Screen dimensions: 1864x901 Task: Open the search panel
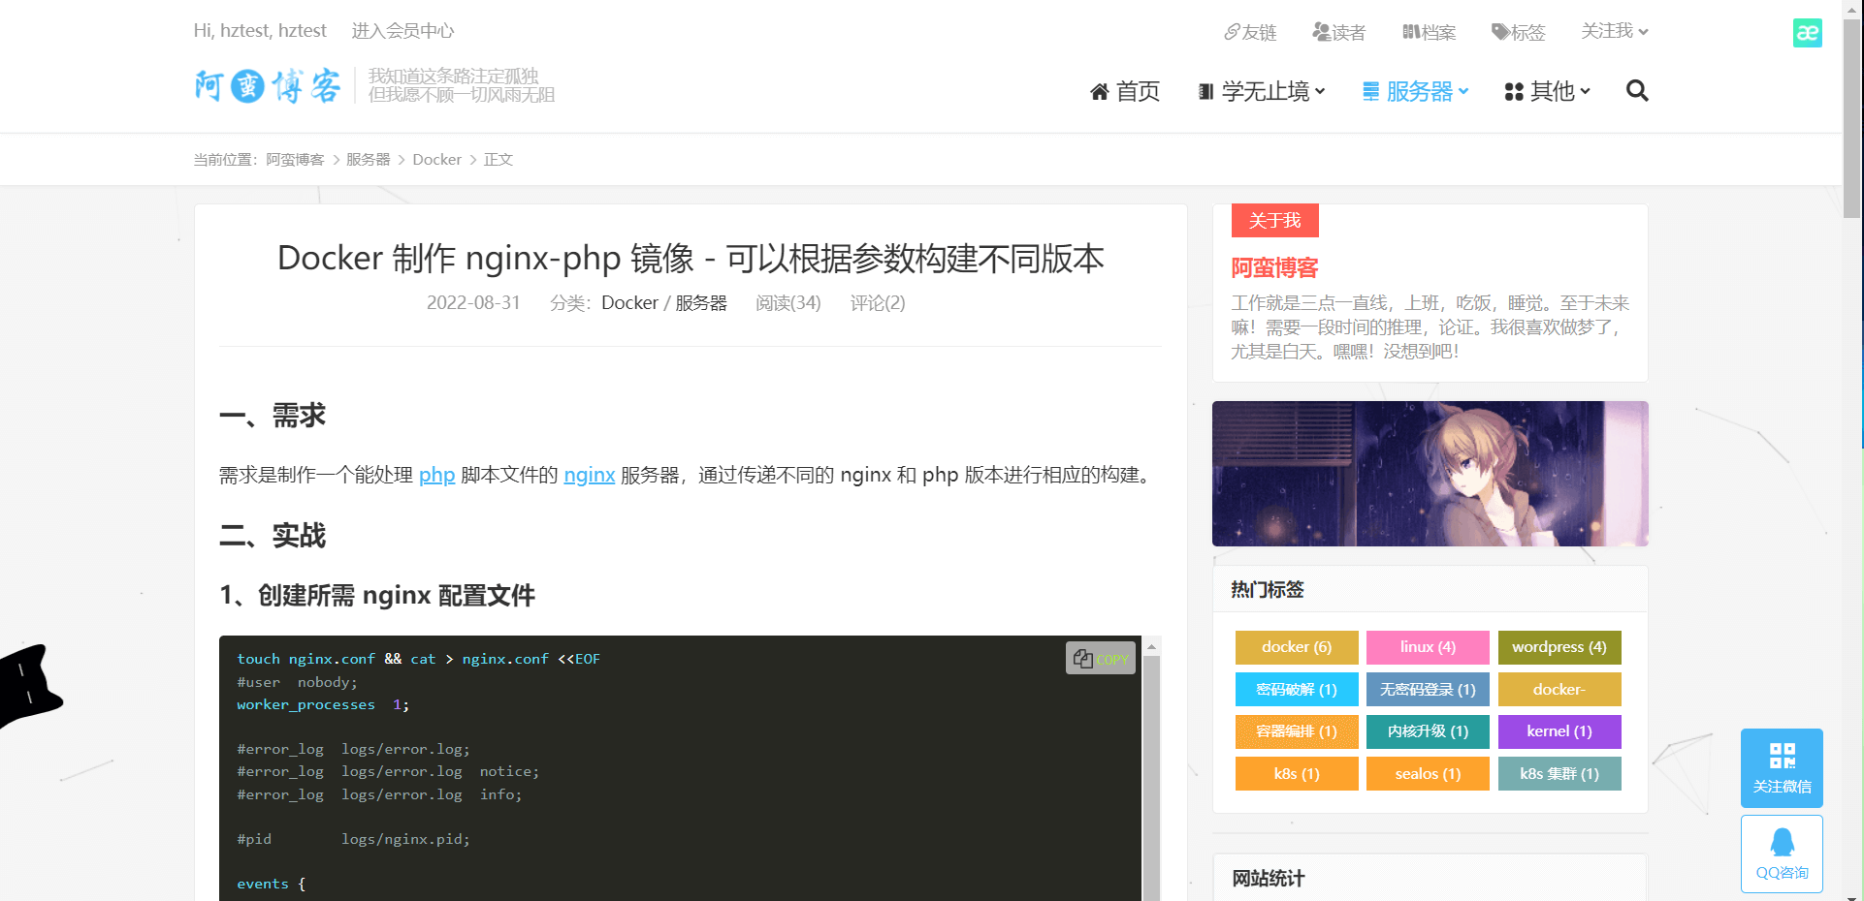pyautogui.click(x=1636, y=90)
